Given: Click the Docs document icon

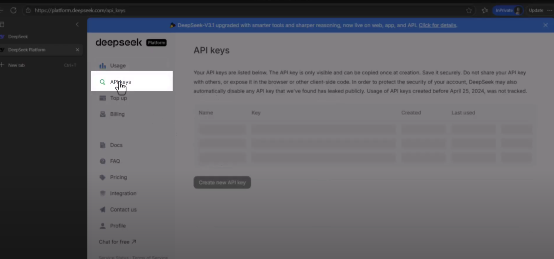Looking at the screenshot, I should (x=102, y=145).
